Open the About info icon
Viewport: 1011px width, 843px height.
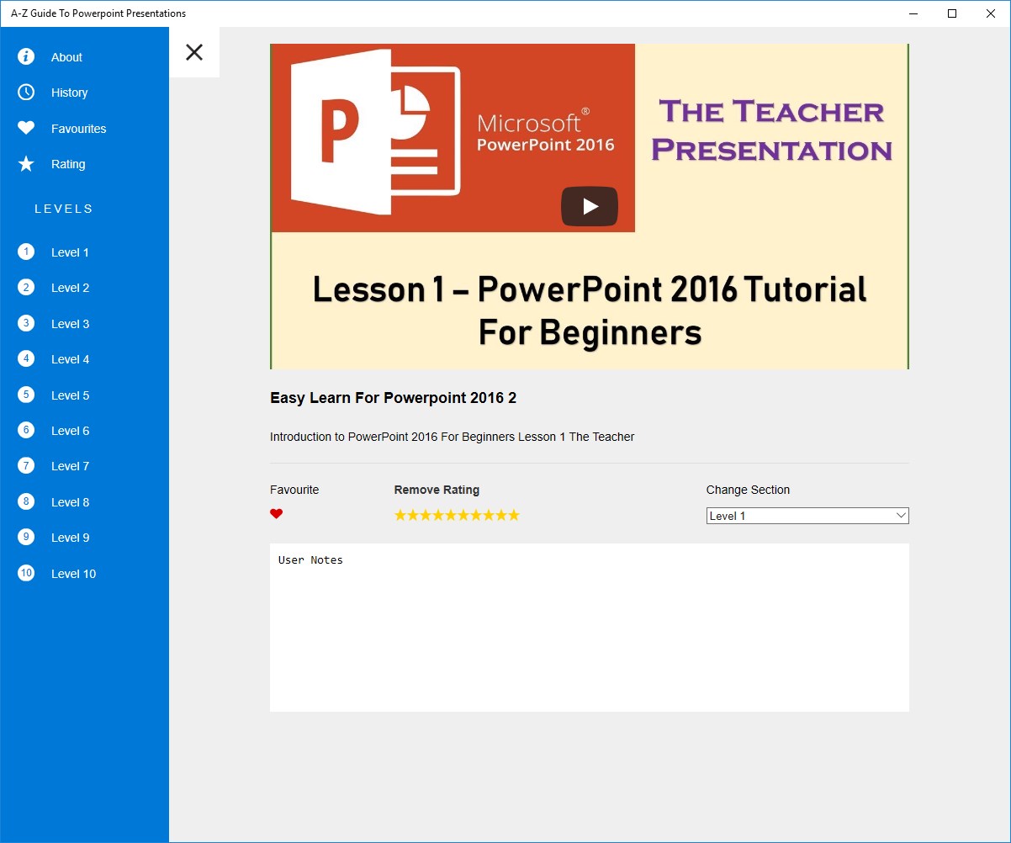26,56
